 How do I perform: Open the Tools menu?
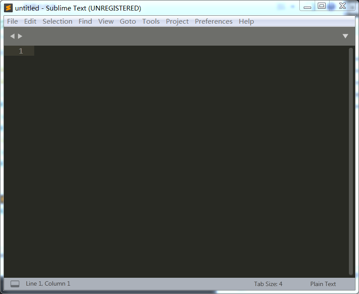click(x=151, y=22)
